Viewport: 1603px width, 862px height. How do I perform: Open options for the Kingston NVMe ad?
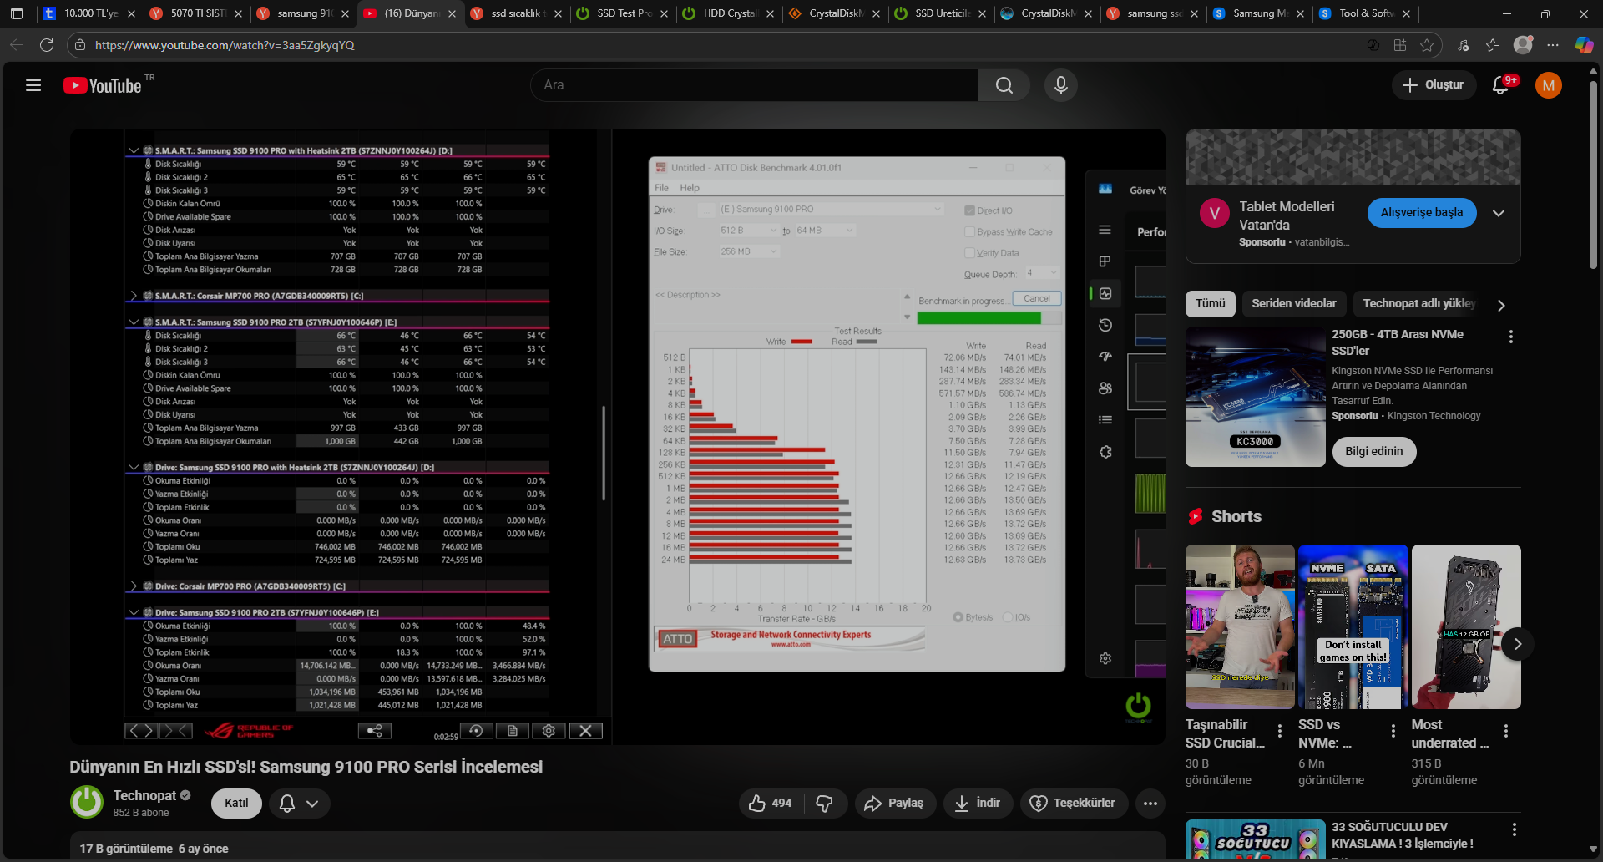1510,337
